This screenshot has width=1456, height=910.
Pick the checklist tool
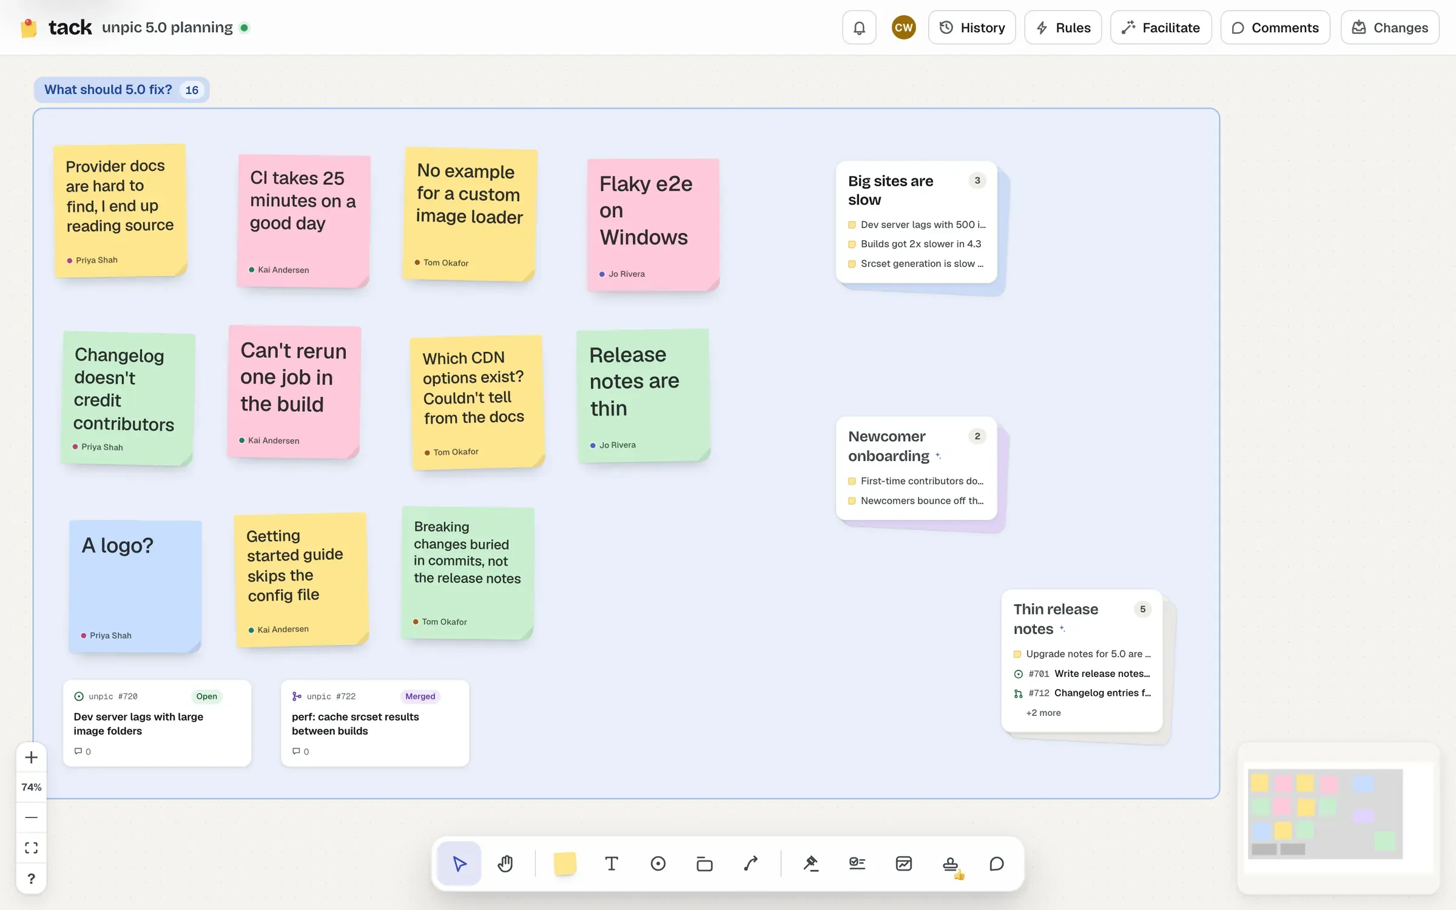(857, 863)
